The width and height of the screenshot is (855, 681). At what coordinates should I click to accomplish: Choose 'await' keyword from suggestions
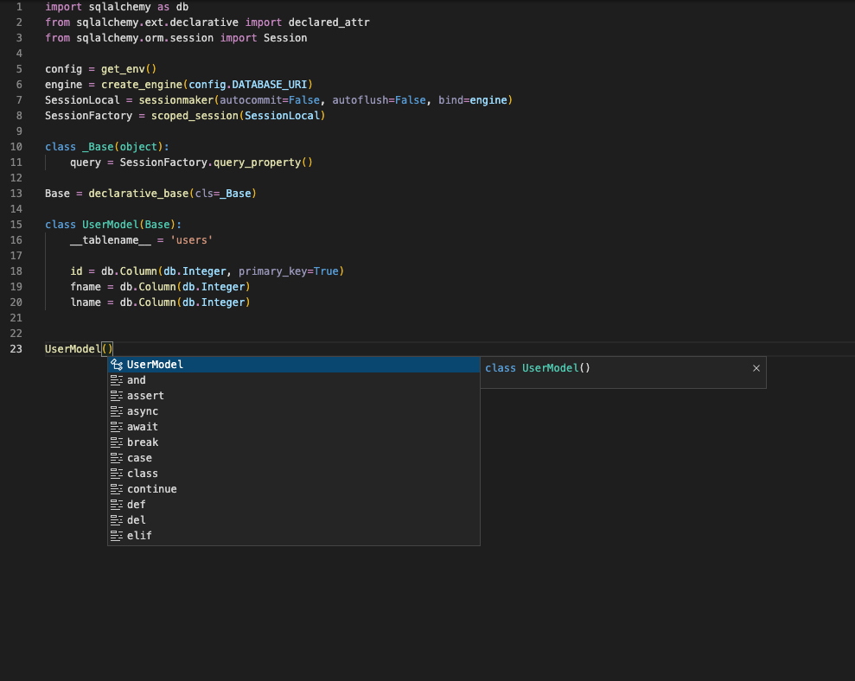pos(293,427)
